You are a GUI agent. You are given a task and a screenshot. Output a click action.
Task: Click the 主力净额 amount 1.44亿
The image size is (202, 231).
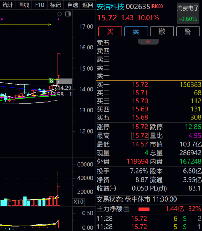(x=175, y=209)
